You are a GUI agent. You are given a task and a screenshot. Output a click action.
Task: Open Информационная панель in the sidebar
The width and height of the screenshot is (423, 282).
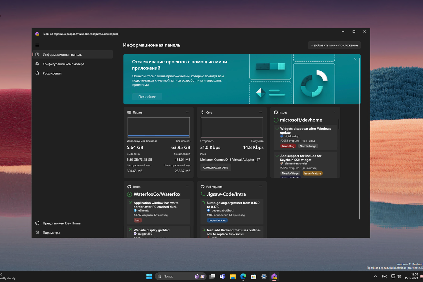pos(73,54)
